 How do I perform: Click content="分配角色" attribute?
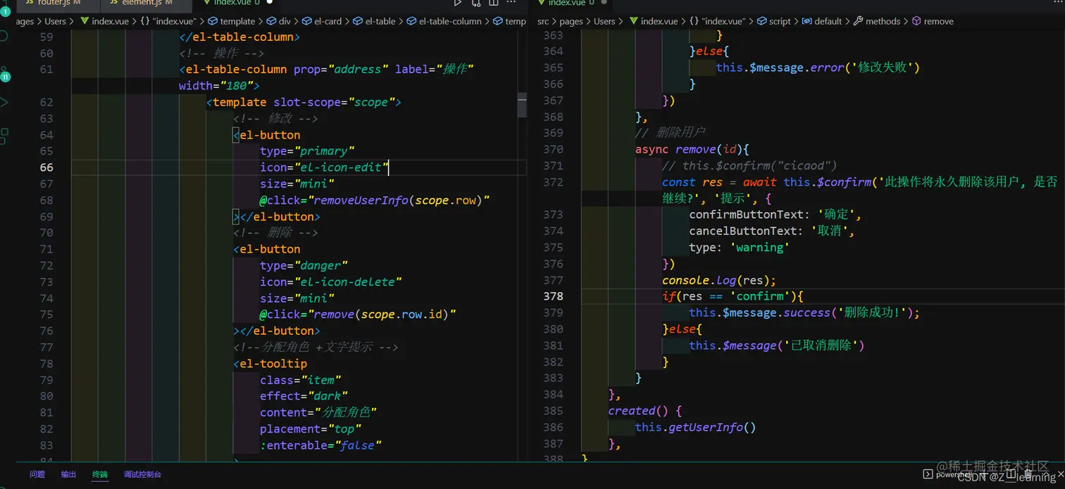point(318,412)
